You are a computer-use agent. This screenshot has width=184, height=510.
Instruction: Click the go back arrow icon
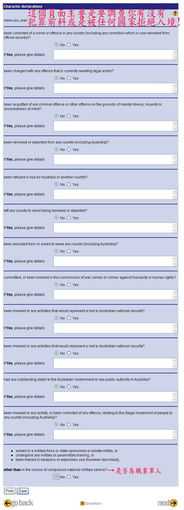point(7,503)
